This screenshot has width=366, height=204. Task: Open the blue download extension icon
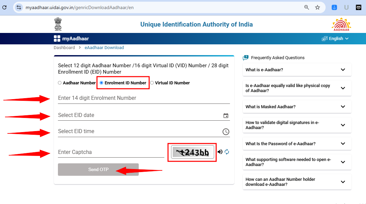click(x=334, y=7)
